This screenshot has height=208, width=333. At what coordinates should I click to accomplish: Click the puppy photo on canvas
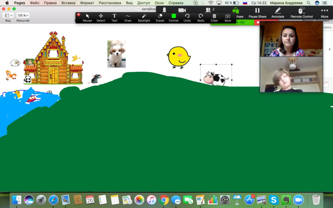tap(117, 54)
